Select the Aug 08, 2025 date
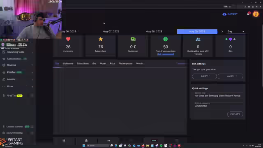The image size is (263, 148). coord(154,31)
